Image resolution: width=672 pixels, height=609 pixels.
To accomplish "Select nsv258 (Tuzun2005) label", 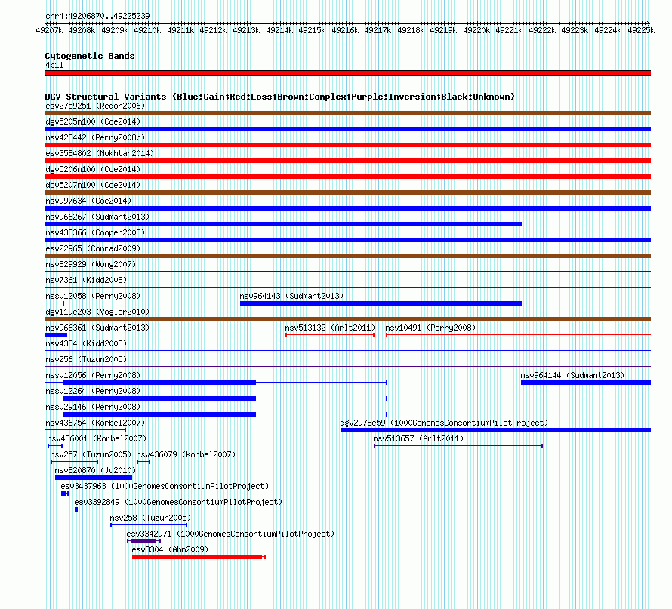I will click(150, 518).
